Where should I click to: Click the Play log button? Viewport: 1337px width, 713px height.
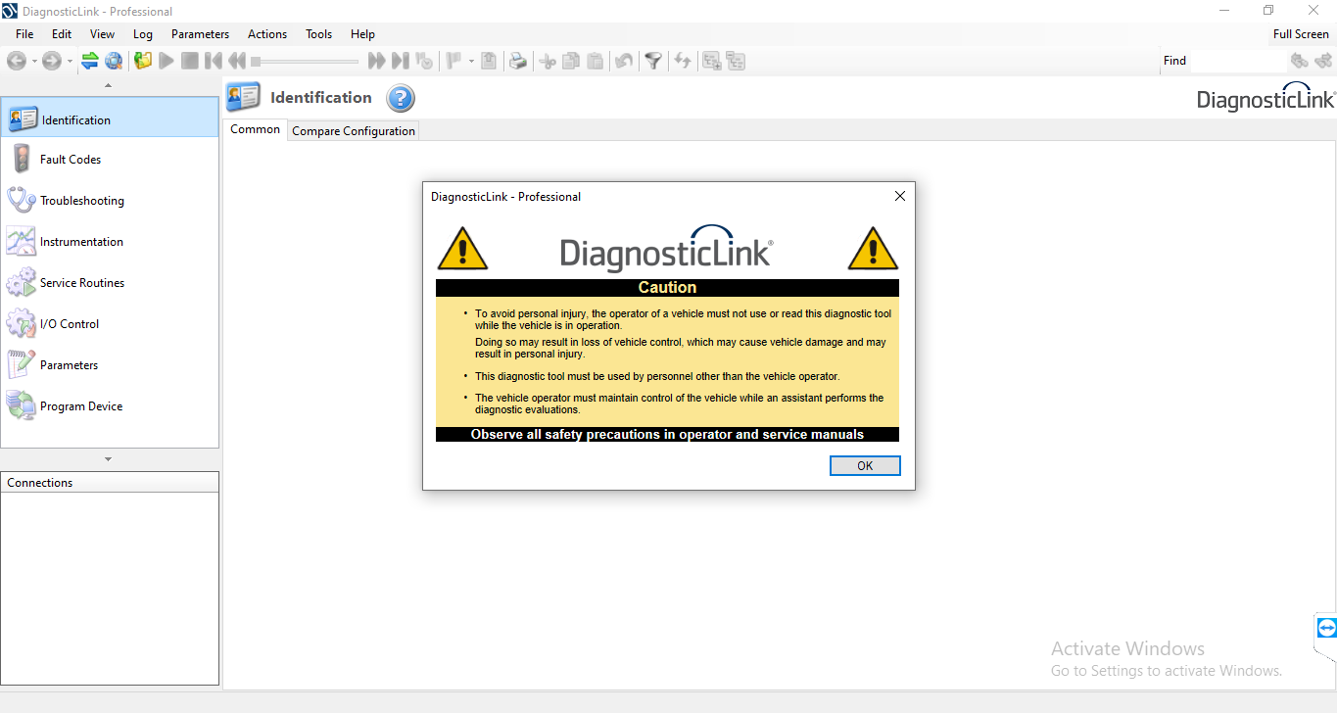167,61
